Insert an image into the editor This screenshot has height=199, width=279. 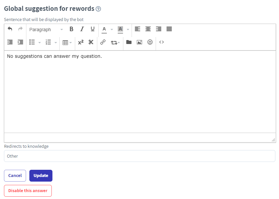click(x=139, y=42)
